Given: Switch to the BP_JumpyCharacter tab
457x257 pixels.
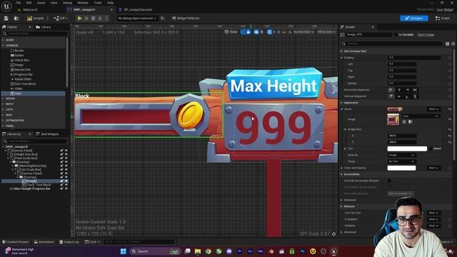Looking at the screenshot, I should point(136,9).
